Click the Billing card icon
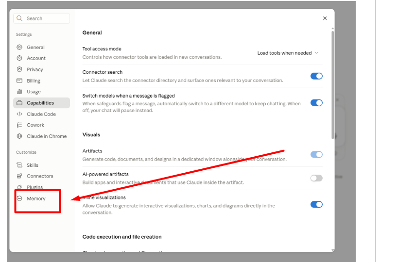This screenshot has height=262, width=415. tap(19, 81)
